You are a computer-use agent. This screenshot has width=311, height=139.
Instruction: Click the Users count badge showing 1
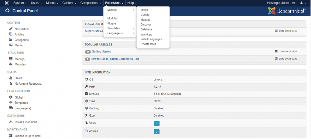point(156,124)
